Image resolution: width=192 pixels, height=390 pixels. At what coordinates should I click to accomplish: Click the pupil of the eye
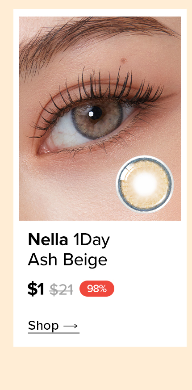(96, 113)
